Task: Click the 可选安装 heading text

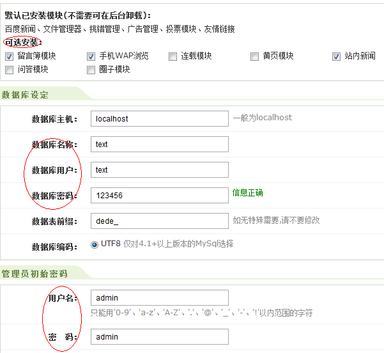Action: (x=22, y=42)
